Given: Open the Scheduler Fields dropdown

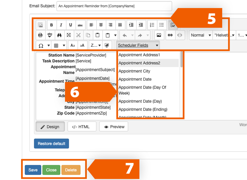Looking at the screenshot, I should [138, 45].
